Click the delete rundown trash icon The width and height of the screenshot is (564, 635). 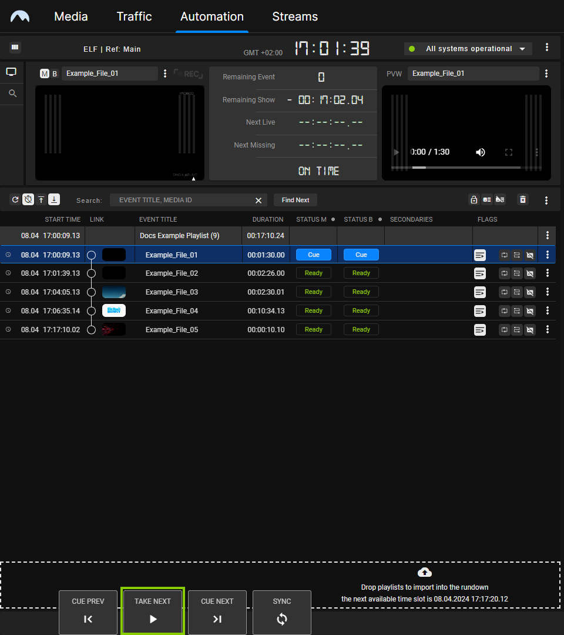522,200
